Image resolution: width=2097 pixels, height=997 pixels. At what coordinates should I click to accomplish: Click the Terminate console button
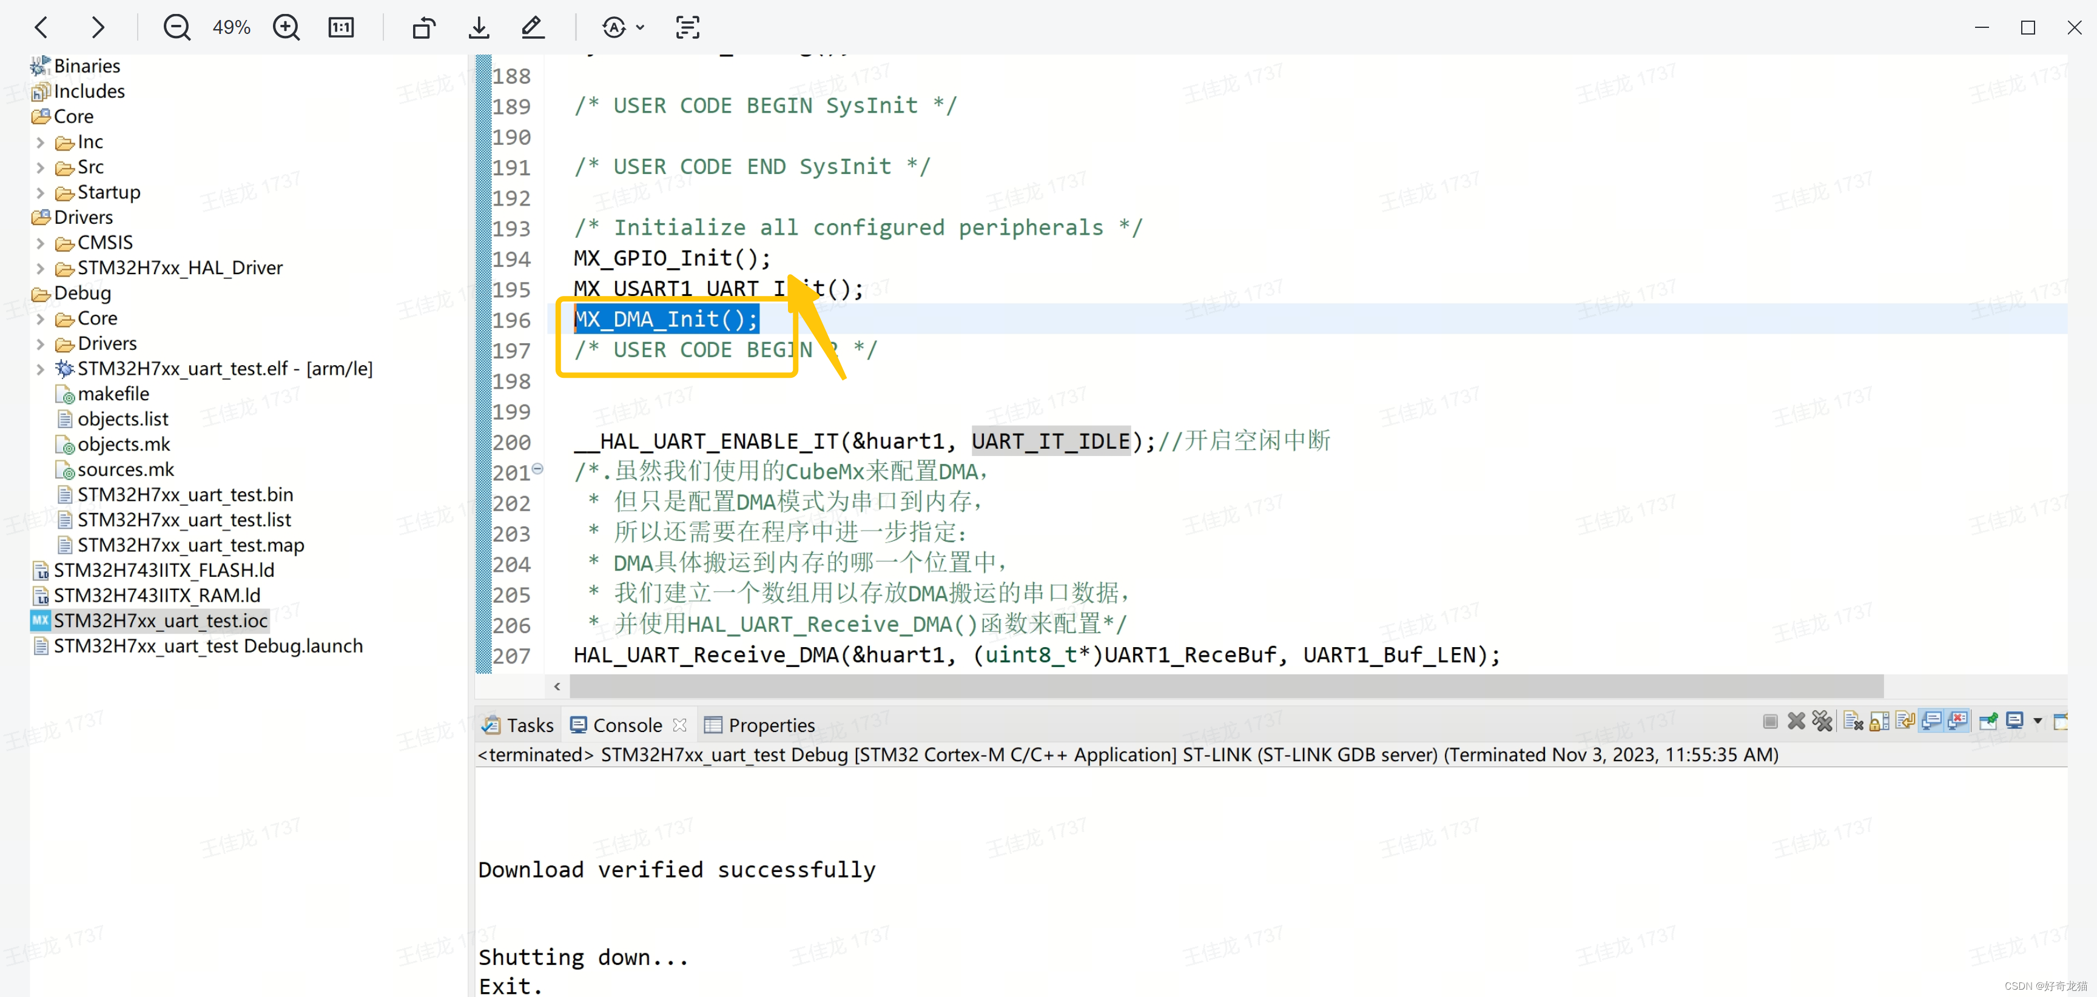1770,721
